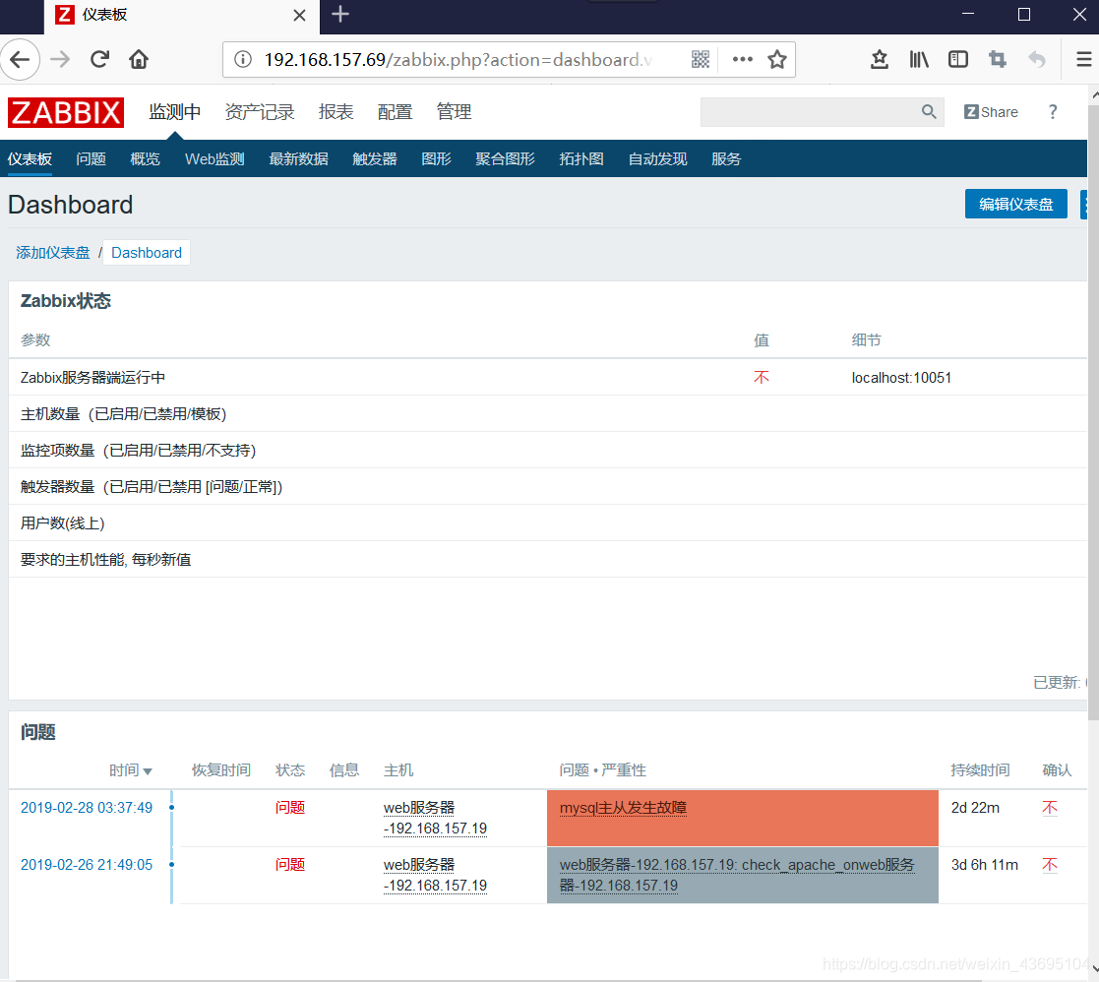Click the 3d 6h 11m duration value

coord(985,865)
